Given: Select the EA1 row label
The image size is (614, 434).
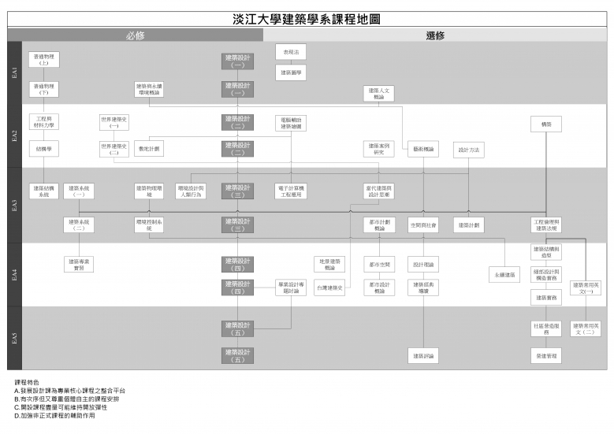Looking at the screenshot, I should click(x=14, y=72).
